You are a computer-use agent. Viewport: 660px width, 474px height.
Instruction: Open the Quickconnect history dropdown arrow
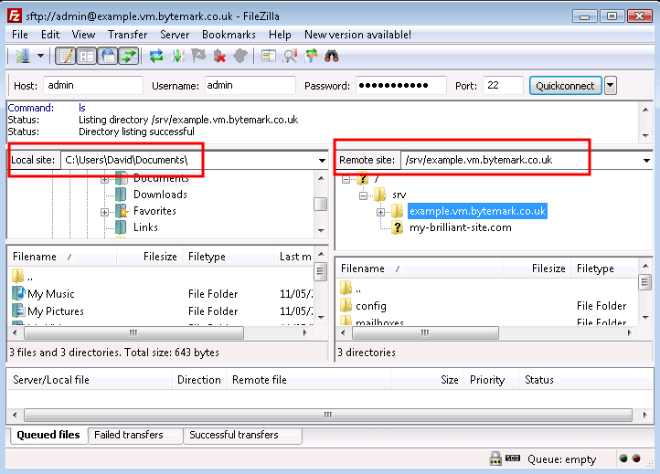click(611, 86)
